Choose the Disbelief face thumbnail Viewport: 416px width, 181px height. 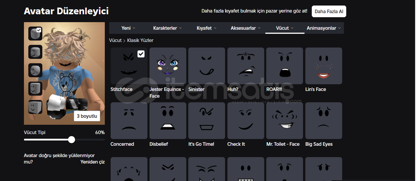[168, 121]
